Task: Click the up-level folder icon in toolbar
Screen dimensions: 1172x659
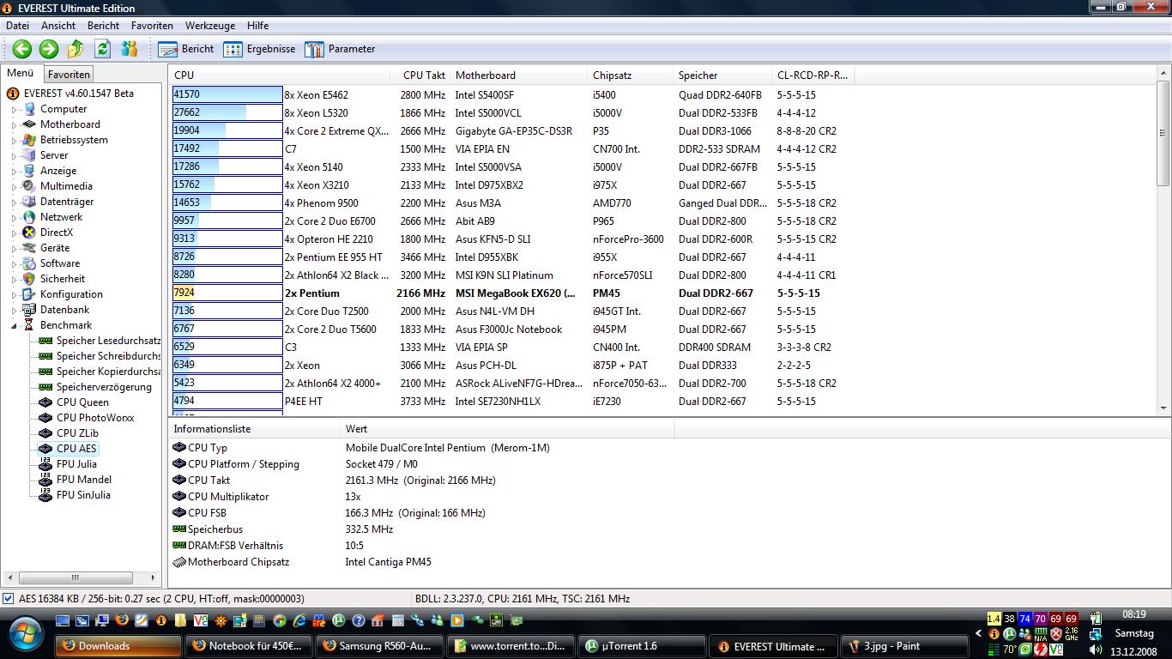Action: 76,49
